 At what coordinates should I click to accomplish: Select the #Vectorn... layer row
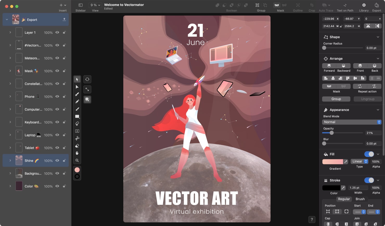[x=36, y=45]
